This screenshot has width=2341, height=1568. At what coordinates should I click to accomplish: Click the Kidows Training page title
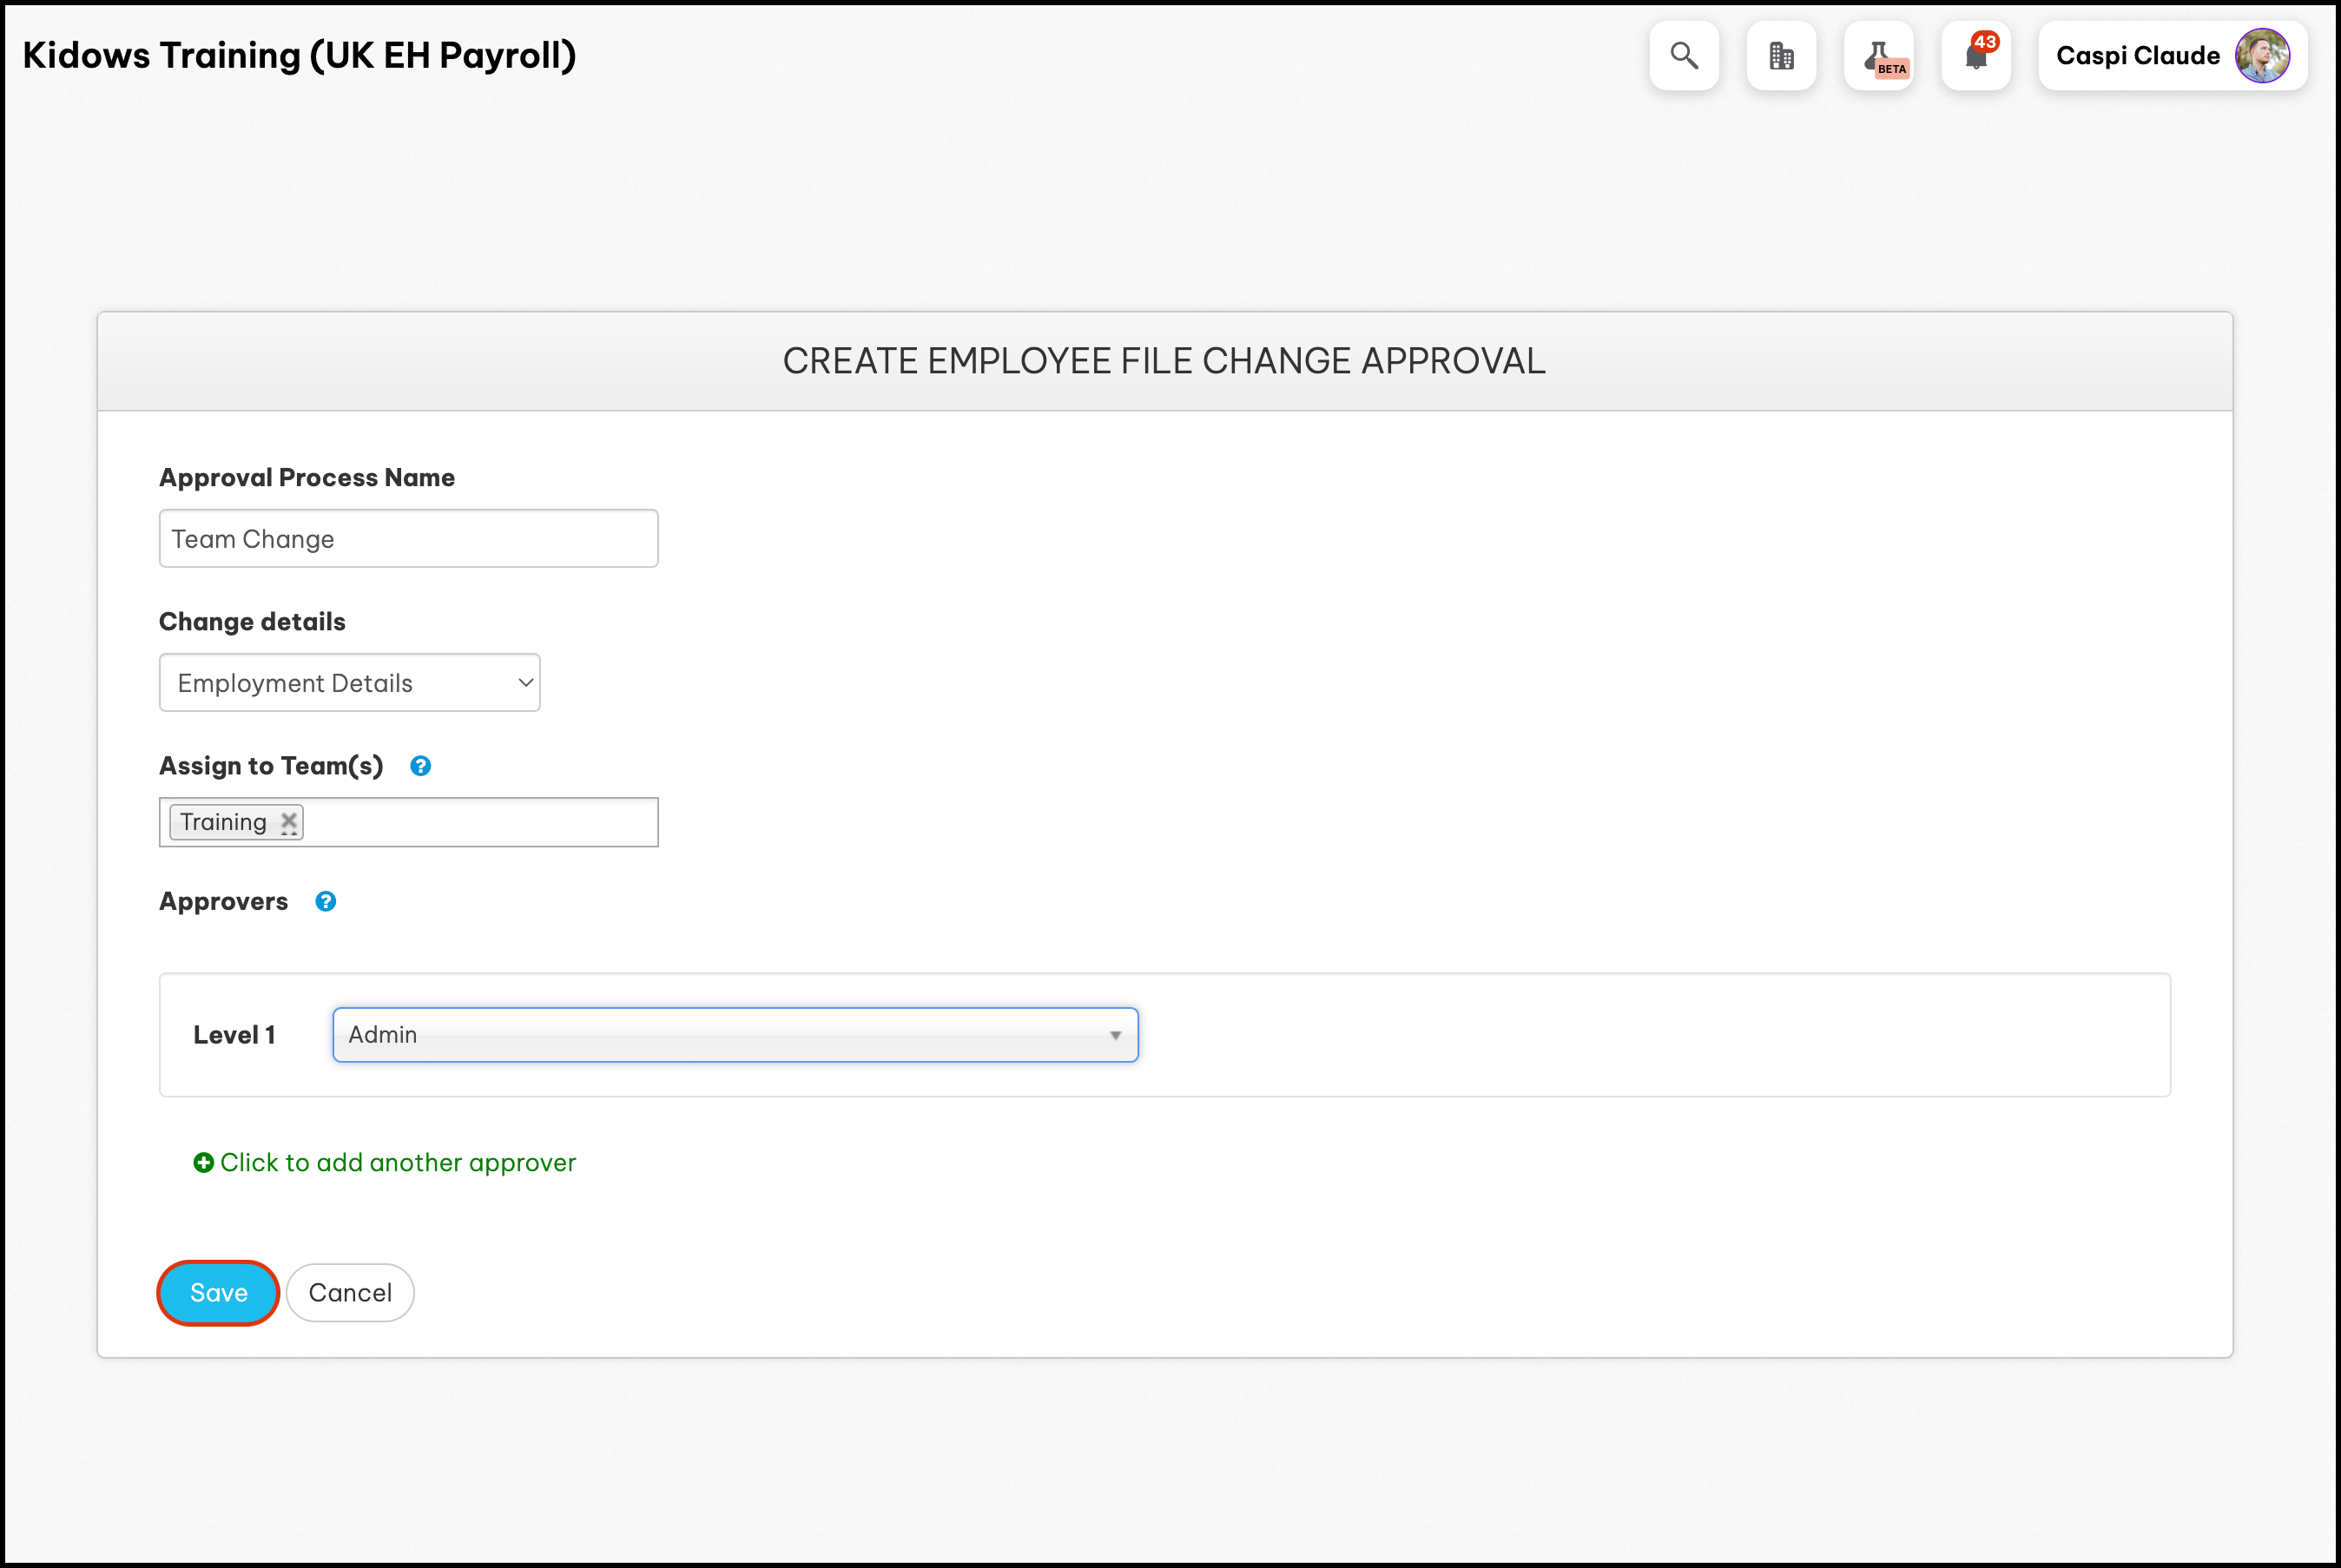coord(299,56)
